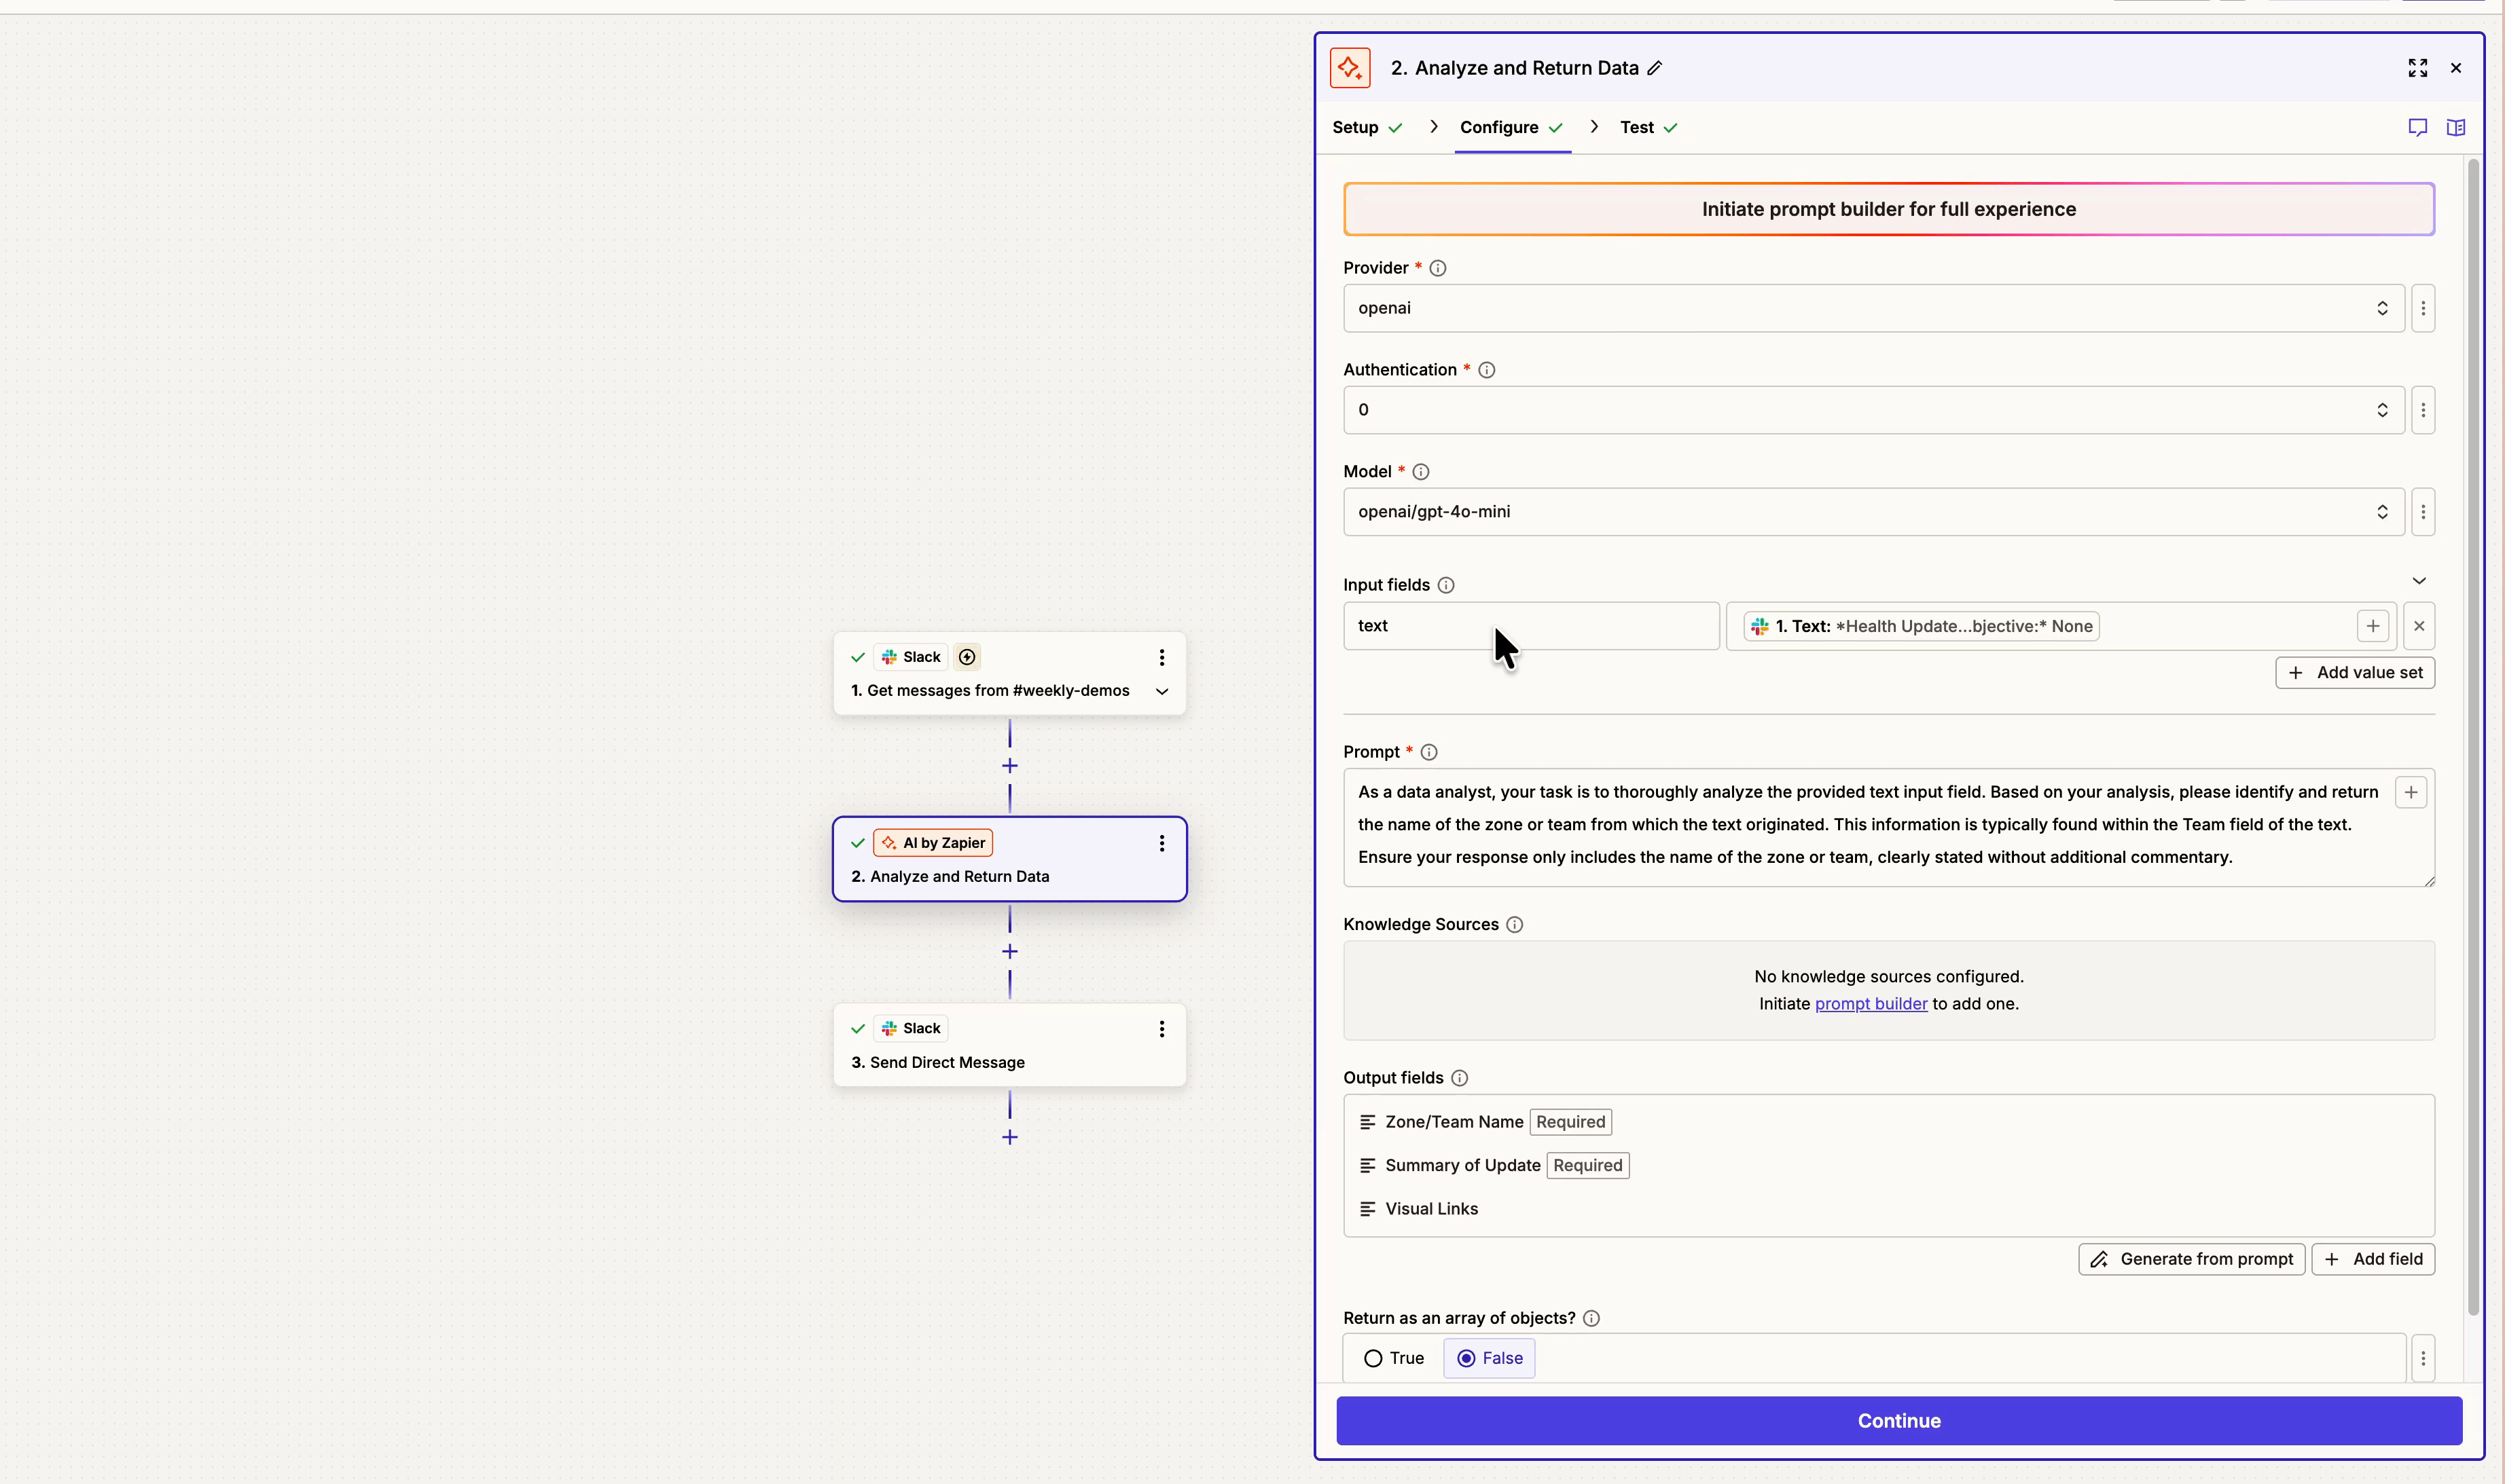
Task: Open three-dot menu on AI by Zapier step
Action: coord(1161,843)
